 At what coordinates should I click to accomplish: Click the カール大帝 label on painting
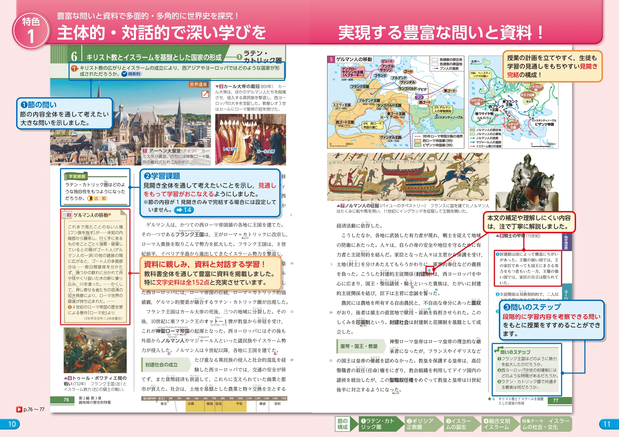[x=266, y=151]
